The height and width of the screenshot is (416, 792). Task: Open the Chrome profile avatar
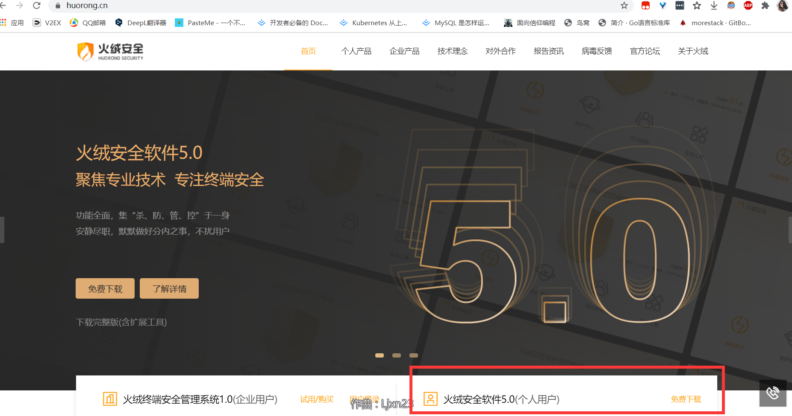point(783,6)
